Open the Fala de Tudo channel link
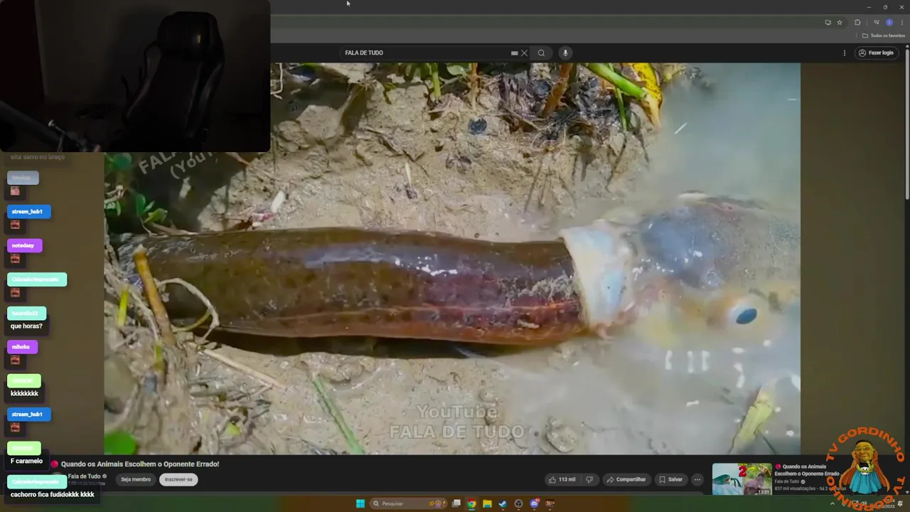 coord(84,476)
